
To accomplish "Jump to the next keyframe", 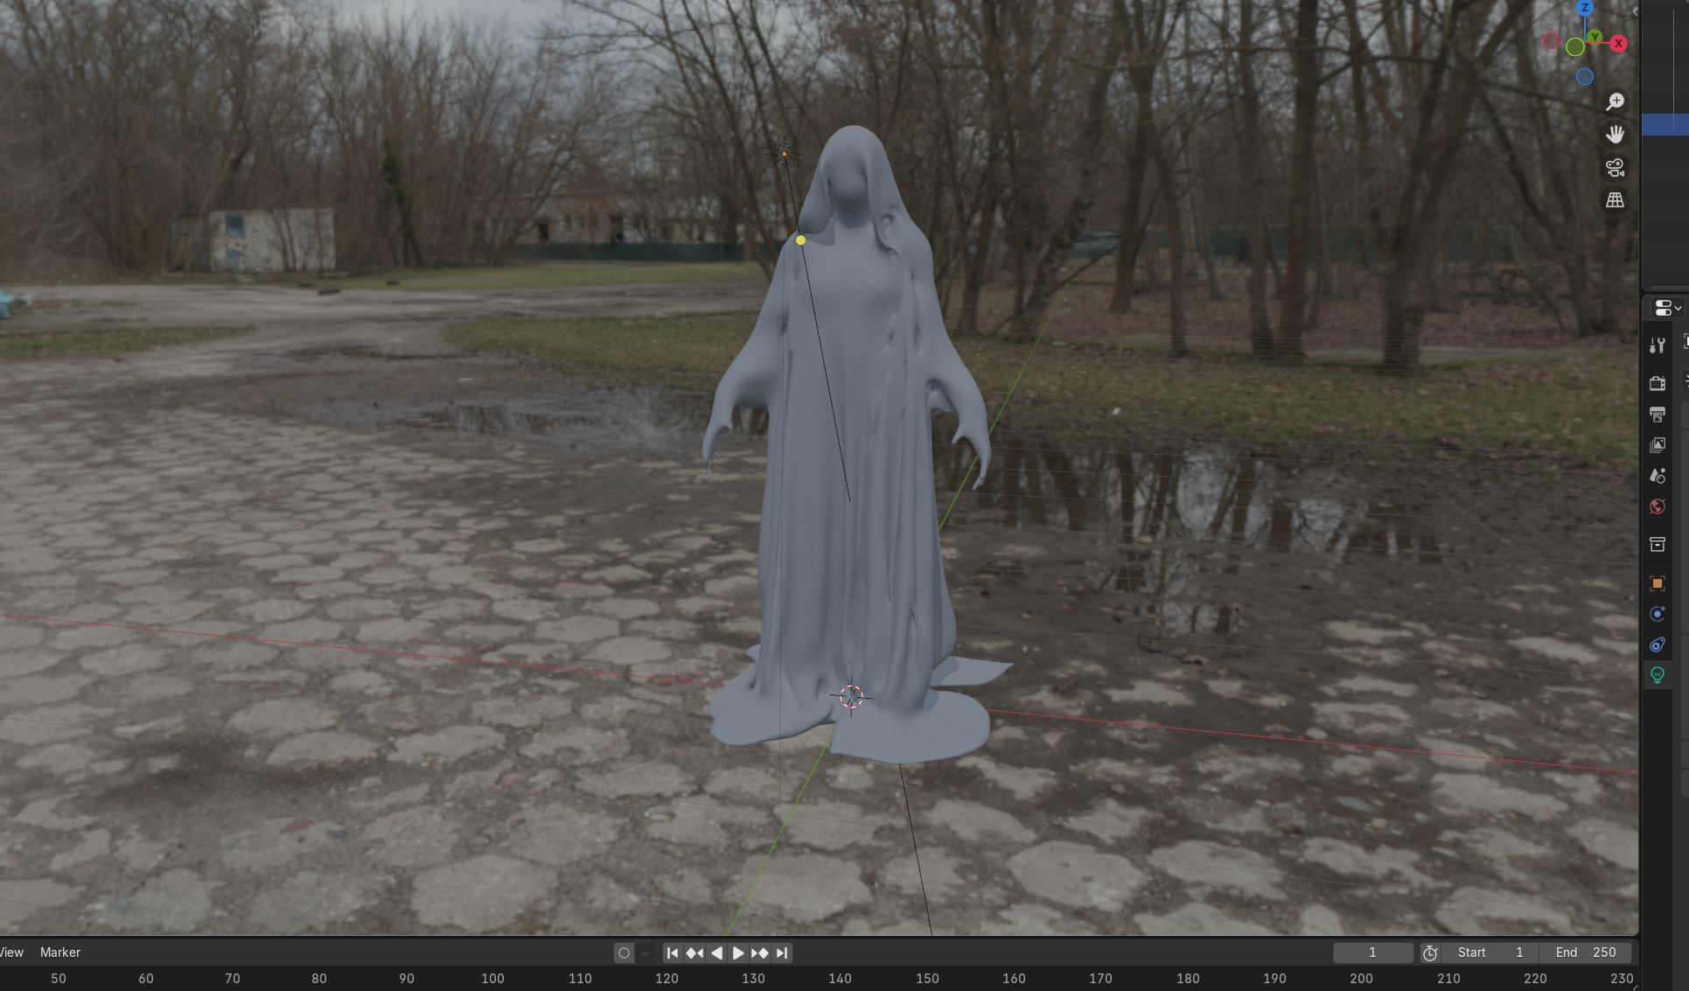I will pos(759,953).
